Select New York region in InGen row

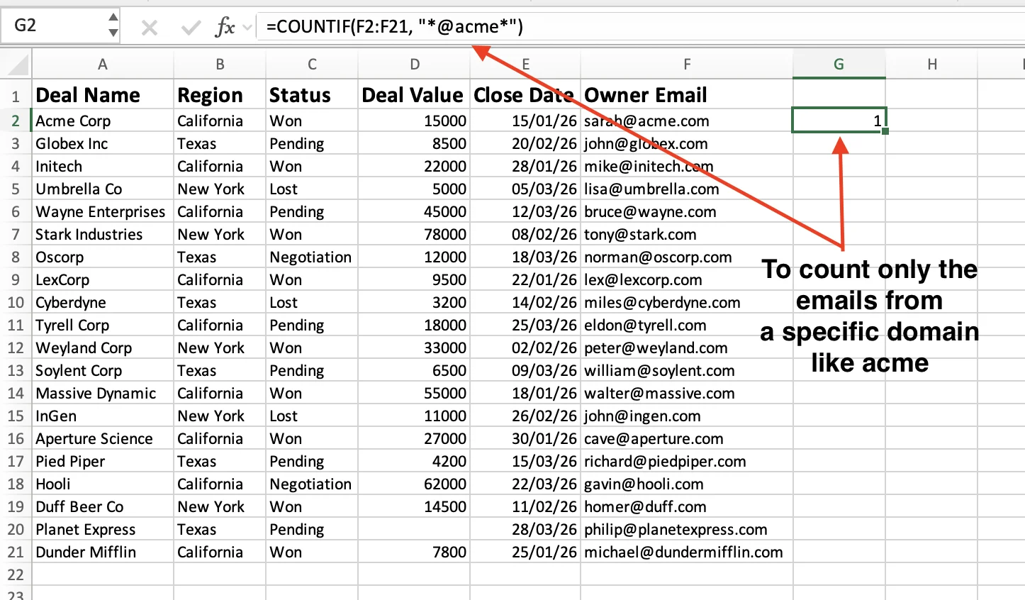tap(220, 416)
